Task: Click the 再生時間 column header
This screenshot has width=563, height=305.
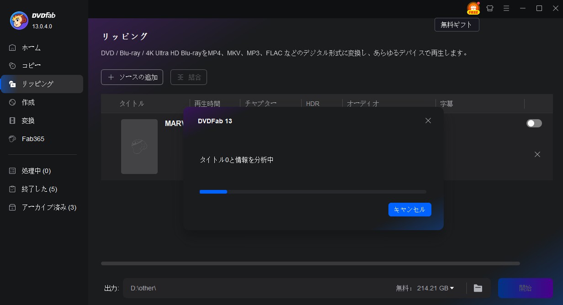Action: 207,104
